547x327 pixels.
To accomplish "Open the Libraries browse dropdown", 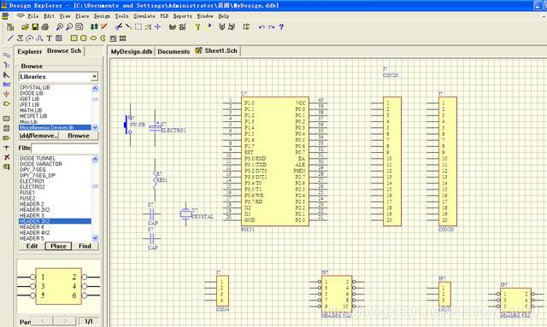I will point(95,77).
